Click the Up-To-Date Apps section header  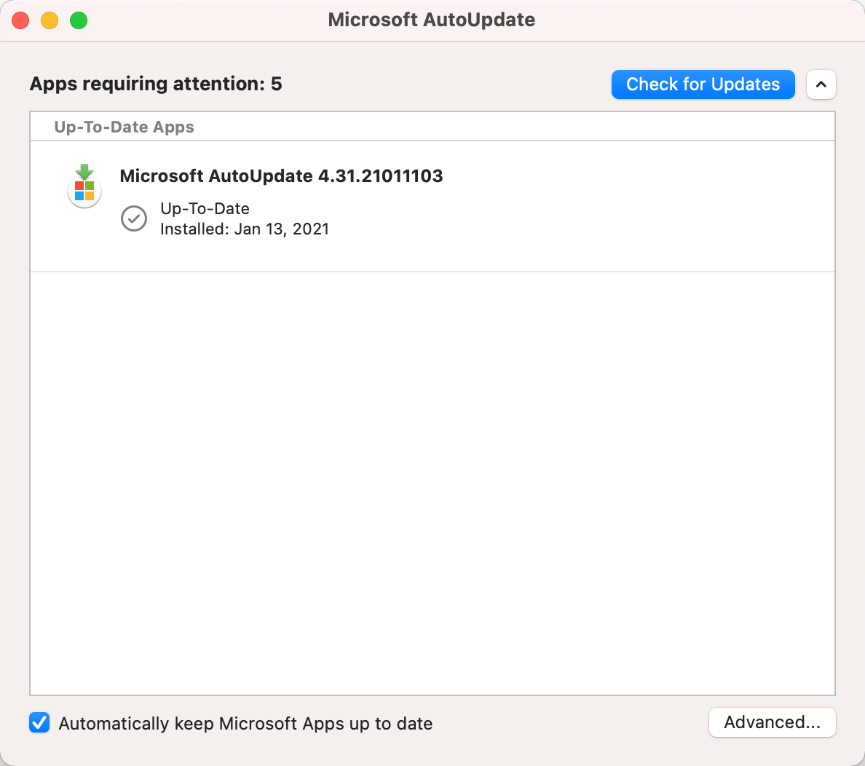click(x=124, y=127)
